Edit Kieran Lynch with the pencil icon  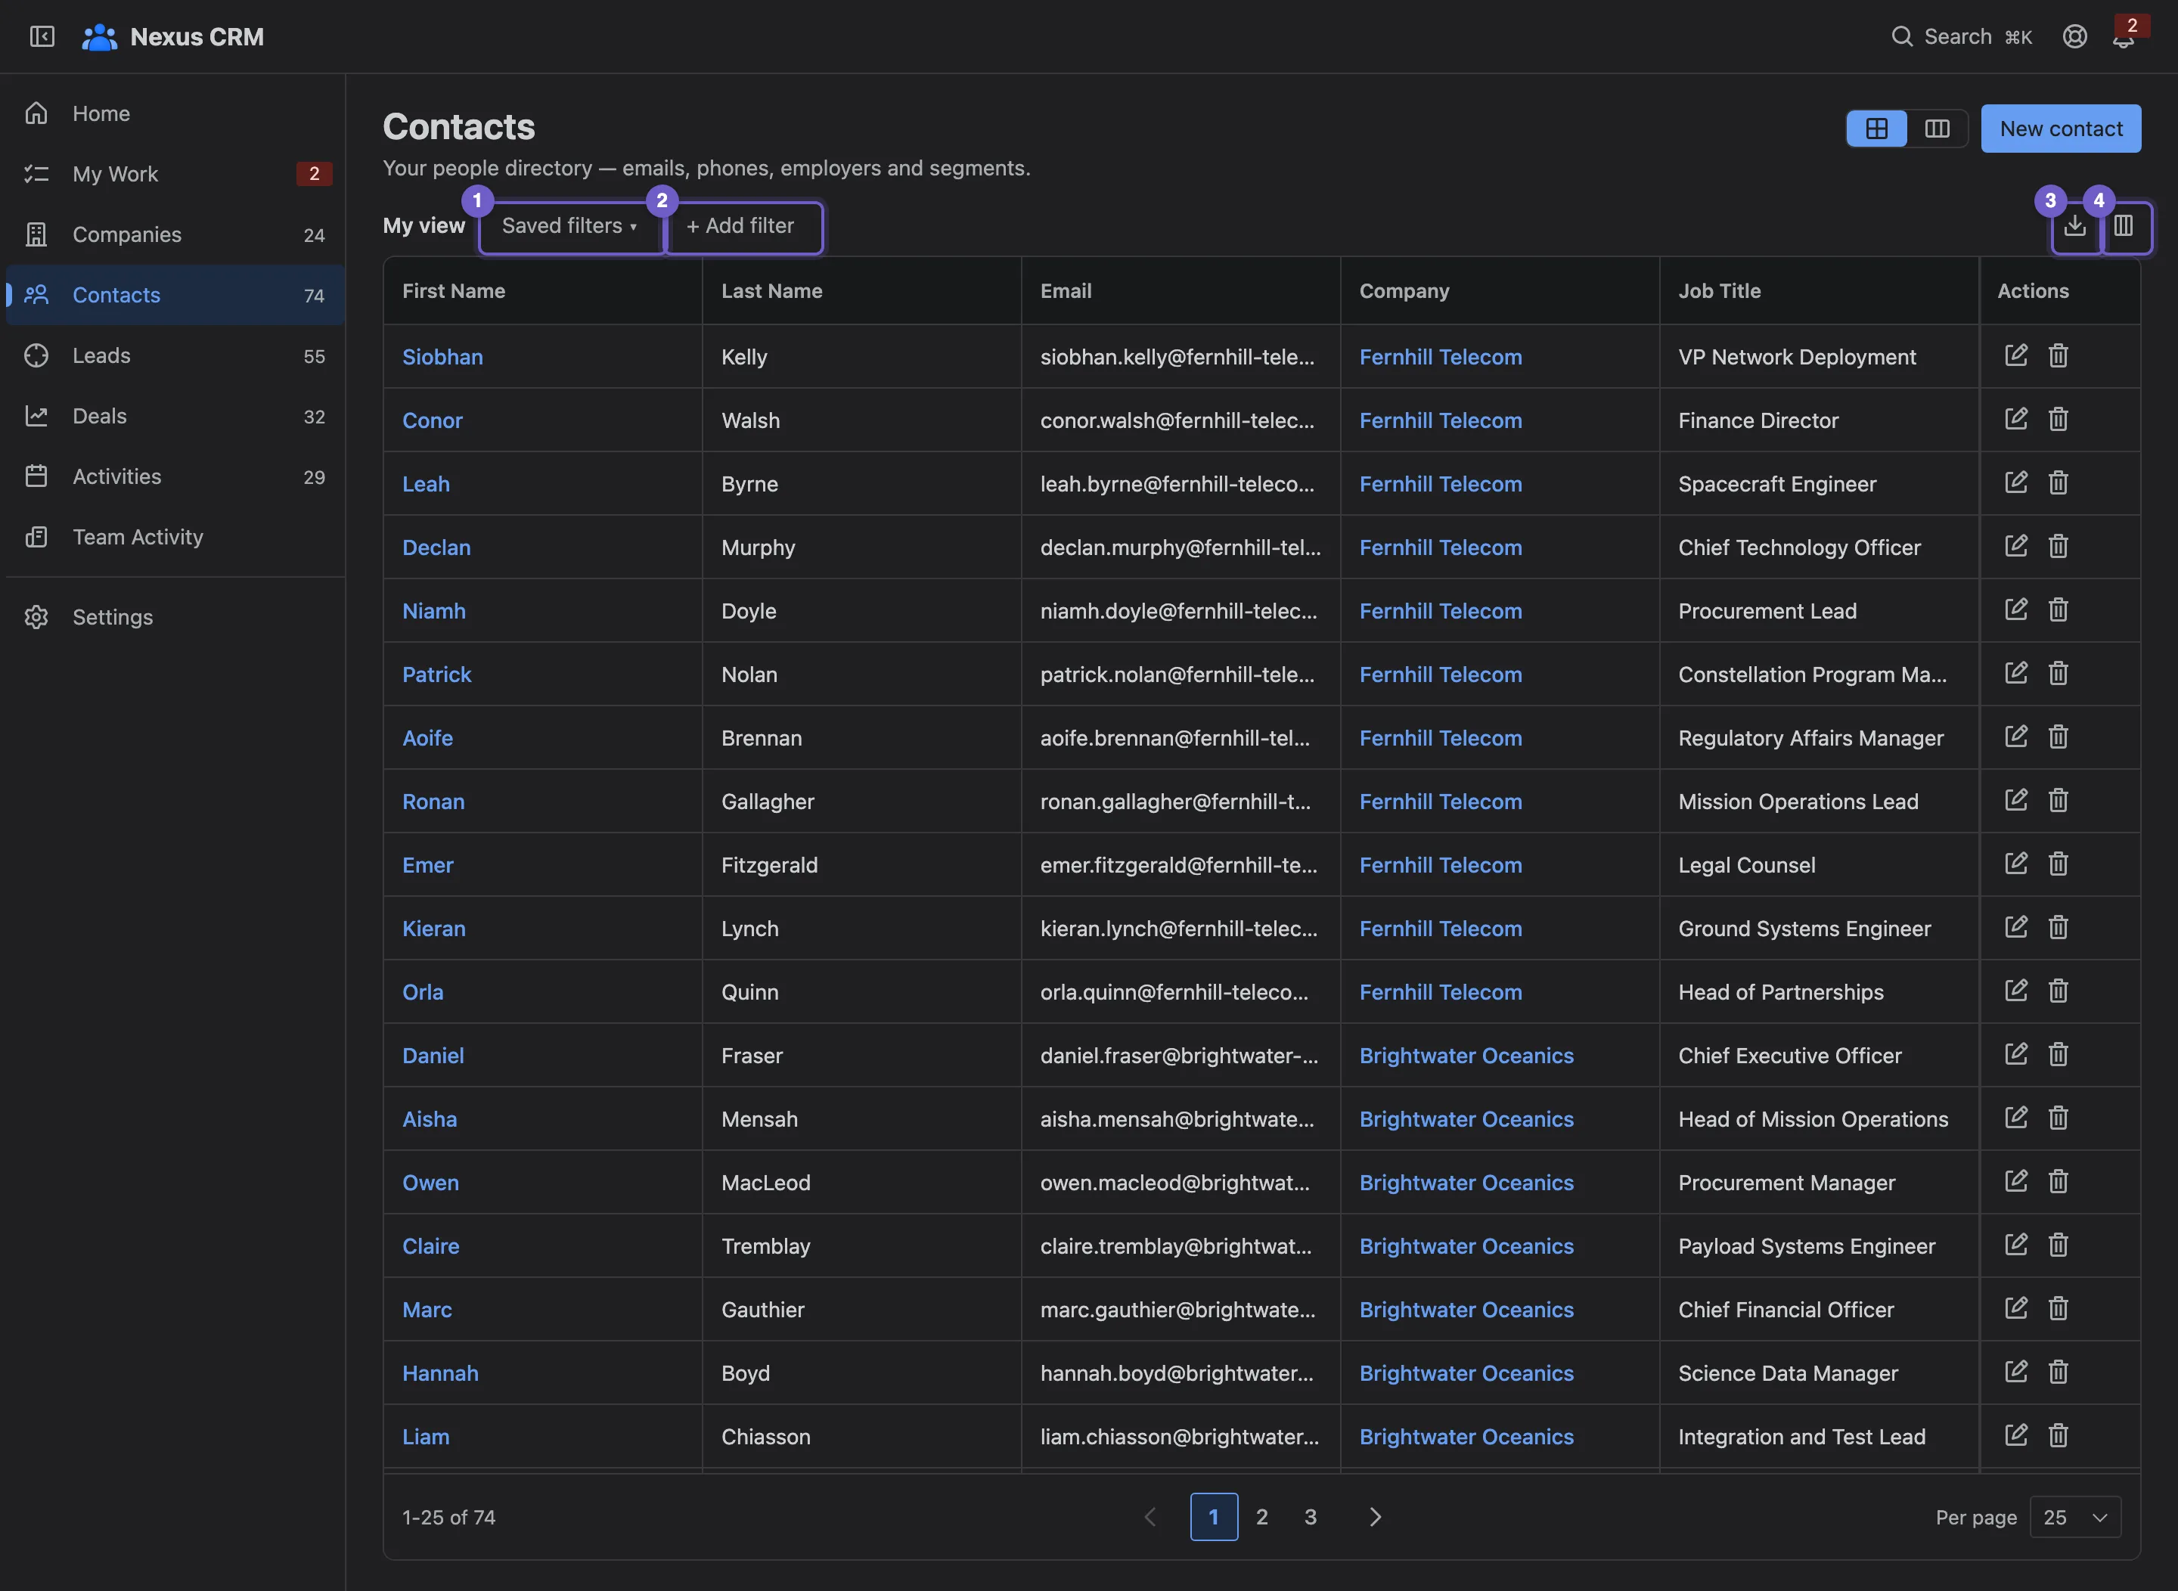coord(2015,927)
